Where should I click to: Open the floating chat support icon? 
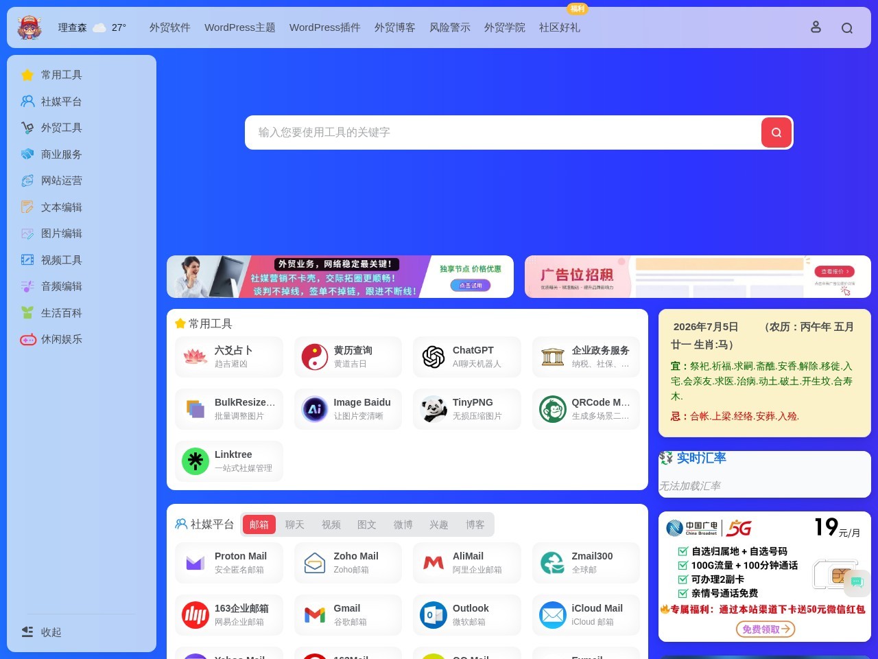(x=857, y=582)
